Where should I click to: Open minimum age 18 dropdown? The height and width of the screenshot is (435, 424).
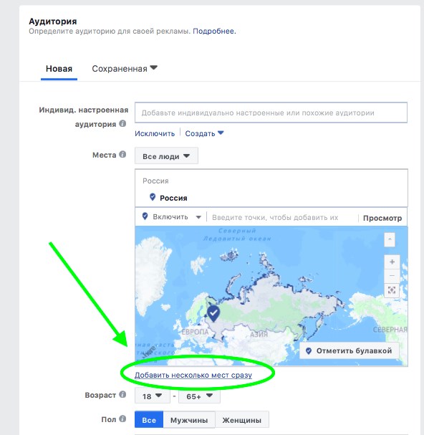[153, 396]
